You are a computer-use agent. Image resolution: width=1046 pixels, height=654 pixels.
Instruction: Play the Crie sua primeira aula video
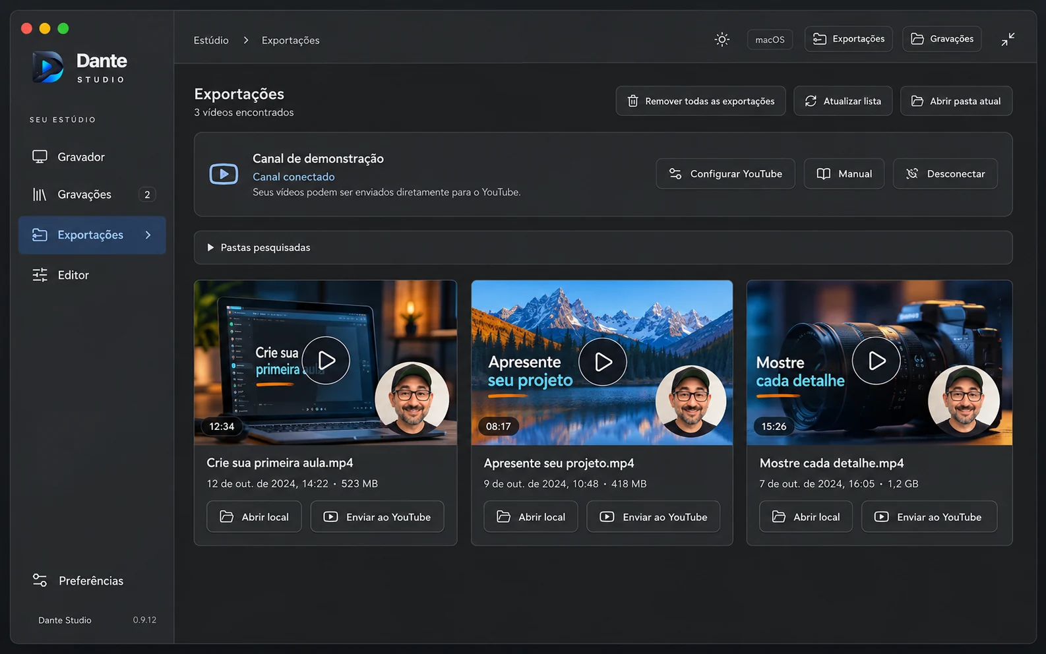click(326, 360)
